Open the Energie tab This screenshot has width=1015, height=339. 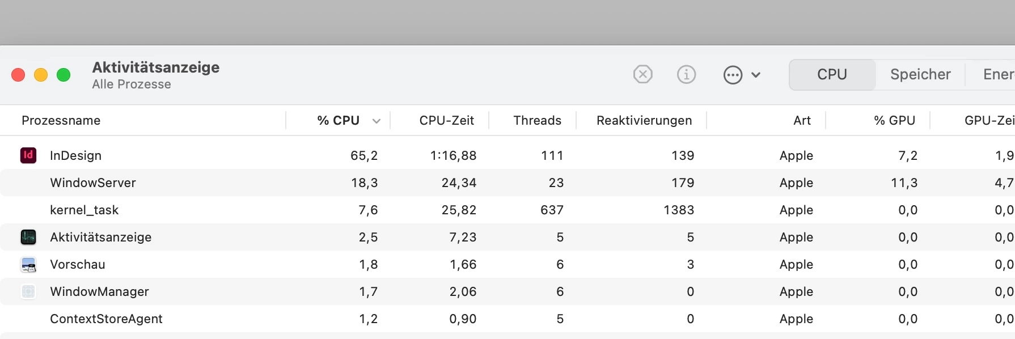tap(997, 74)
